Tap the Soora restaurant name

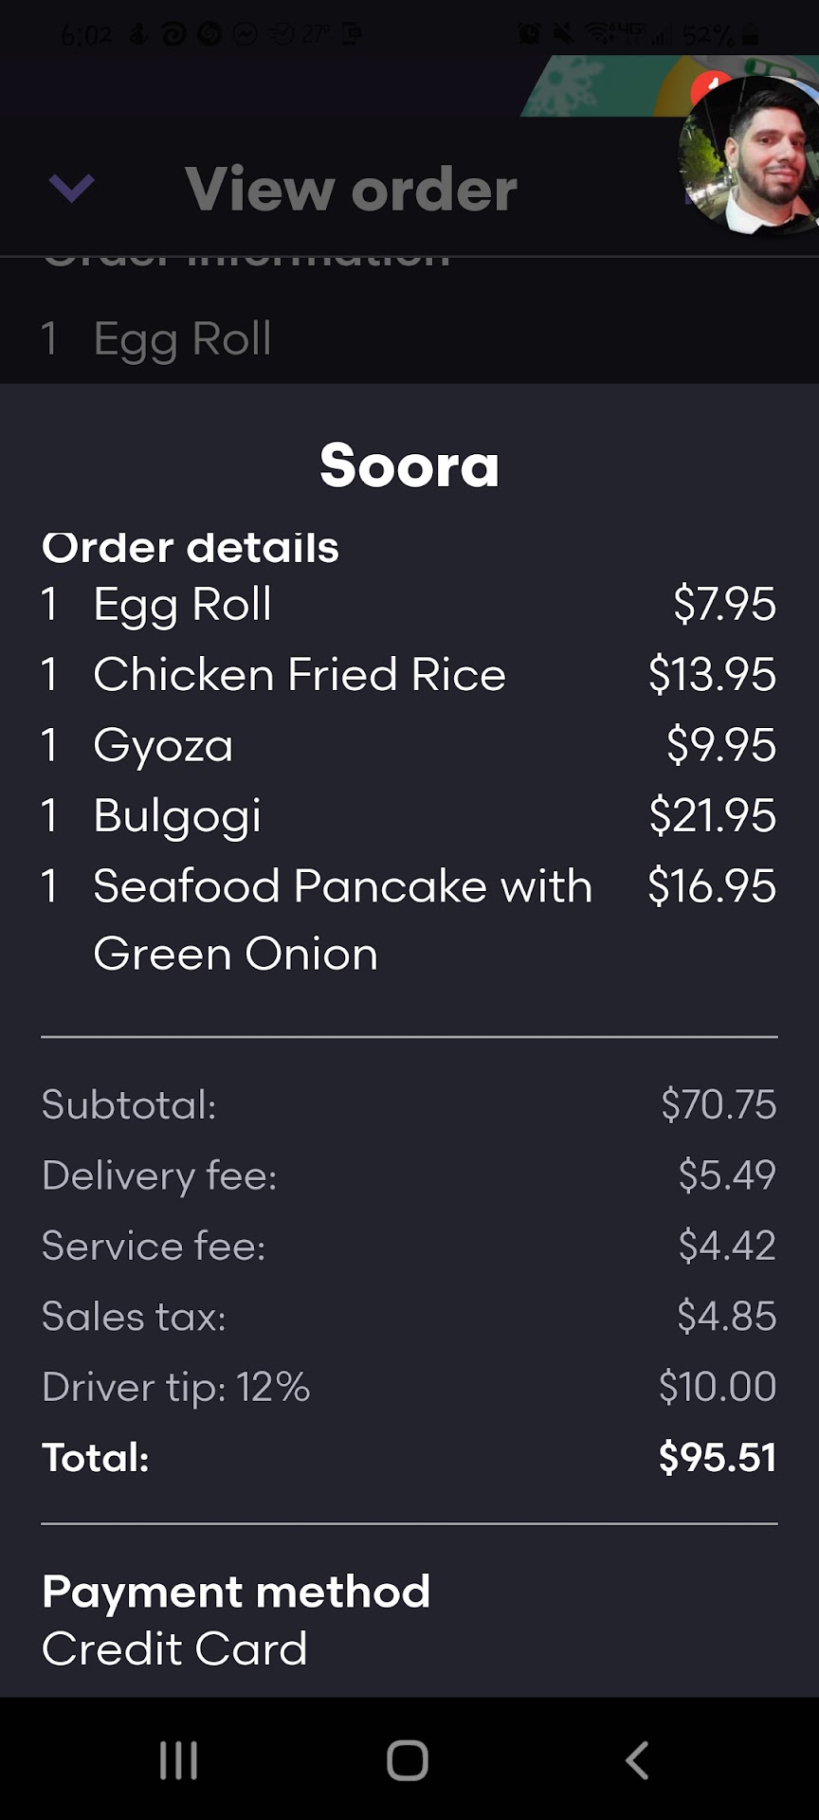coord(409,465)
